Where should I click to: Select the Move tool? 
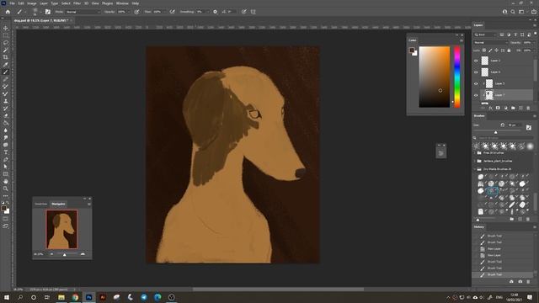[x=6, y=28]
